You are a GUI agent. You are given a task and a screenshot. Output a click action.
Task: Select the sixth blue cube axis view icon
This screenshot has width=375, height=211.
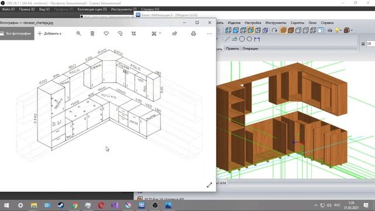coord(265,30)
